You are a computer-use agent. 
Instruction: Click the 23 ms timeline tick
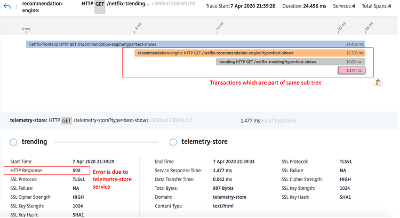341,27
